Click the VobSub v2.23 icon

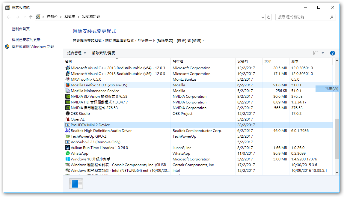point(68,142)
